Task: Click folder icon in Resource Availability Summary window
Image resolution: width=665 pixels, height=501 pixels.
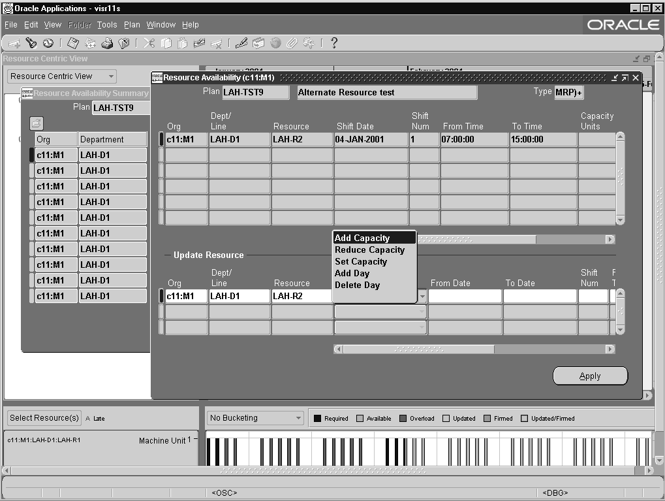Action: pos(37,123)
